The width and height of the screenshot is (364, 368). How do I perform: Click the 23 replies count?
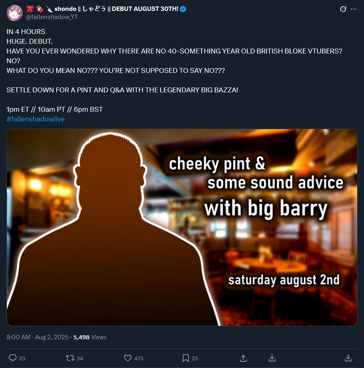click(x=22, y=358)
